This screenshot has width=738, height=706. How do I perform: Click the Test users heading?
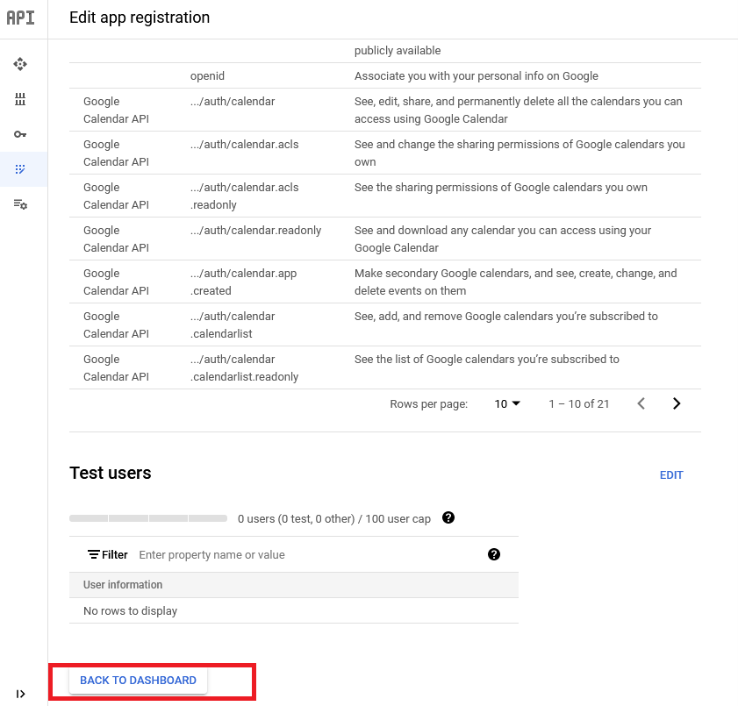[111, 473]
